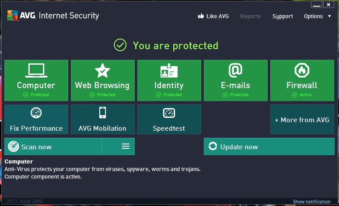Click the Update now button

[x=269, y=147]
